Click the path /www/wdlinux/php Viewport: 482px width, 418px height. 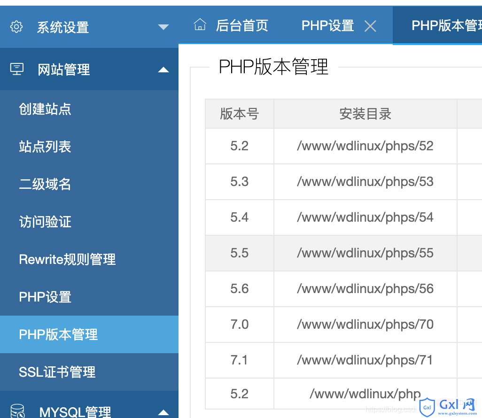click(x=365, y=394)
